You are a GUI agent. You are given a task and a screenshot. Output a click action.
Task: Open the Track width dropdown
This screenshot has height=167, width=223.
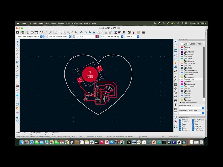[x=41, y=37]
